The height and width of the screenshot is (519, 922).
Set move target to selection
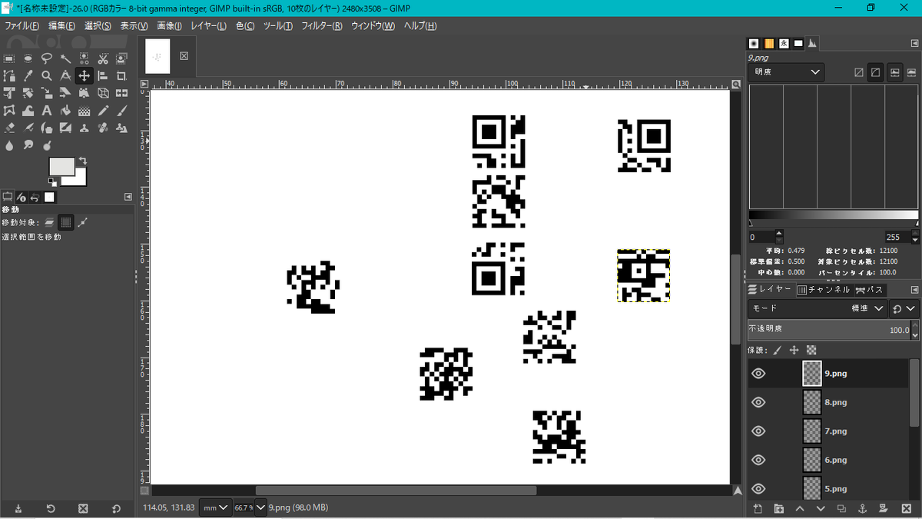point(66,222)
